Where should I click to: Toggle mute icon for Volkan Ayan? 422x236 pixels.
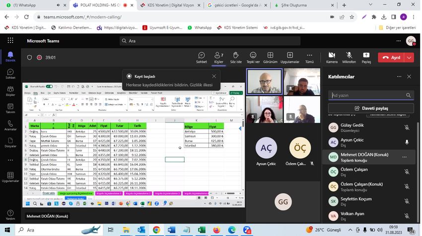pyautogui.click(x=407, y=216)
